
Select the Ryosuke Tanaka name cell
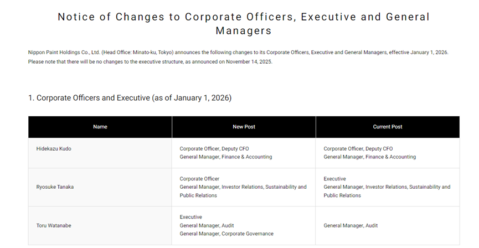(55, 187)
